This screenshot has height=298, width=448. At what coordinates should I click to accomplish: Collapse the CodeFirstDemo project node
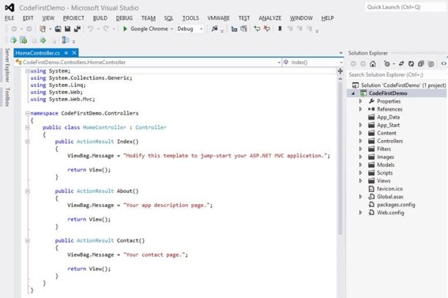tap(353, 93)
